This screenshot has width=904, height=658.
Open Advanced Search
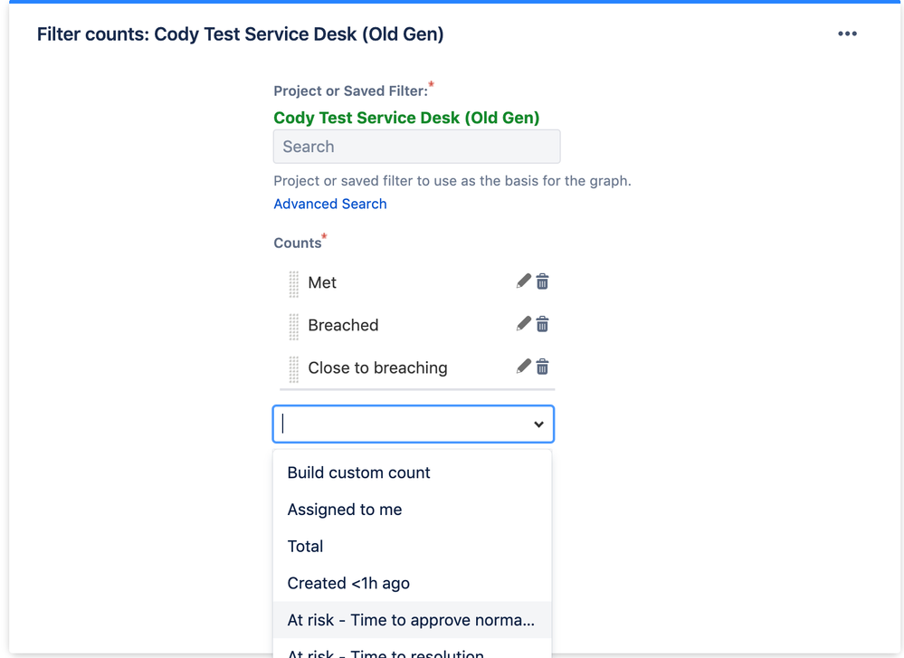click(x=329, y=204)
